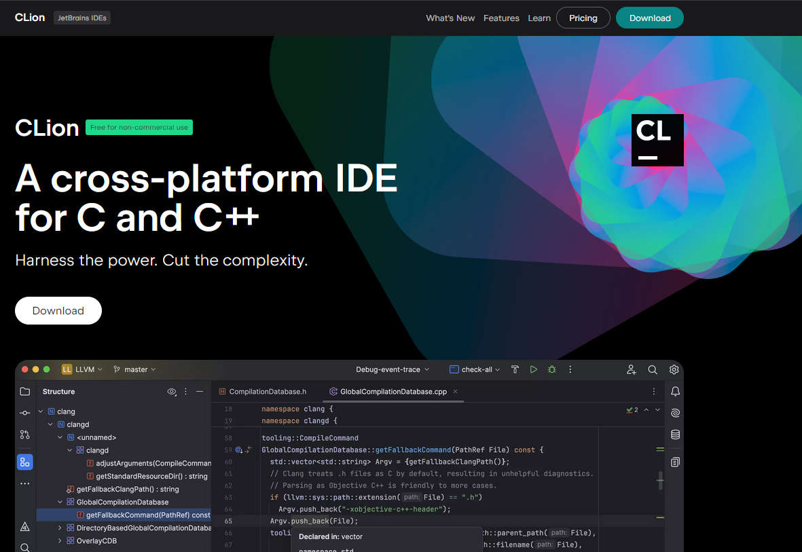Click the black CL product logo
This screenshot has height=552, width=802.
click(657, 140)
